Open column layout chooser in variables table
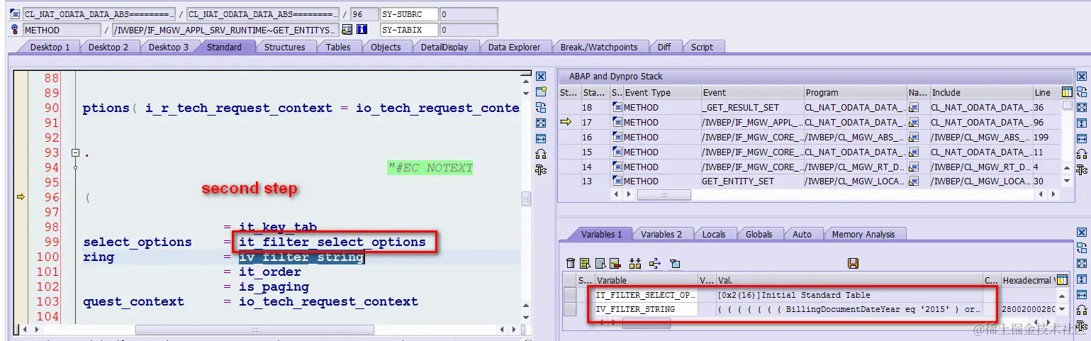The image size is (1091, 341). [x=1061, y=280]
